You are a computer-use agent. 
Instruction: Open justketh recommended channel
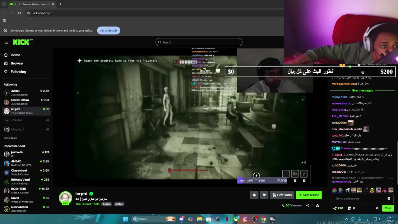(x=26, y=154)
